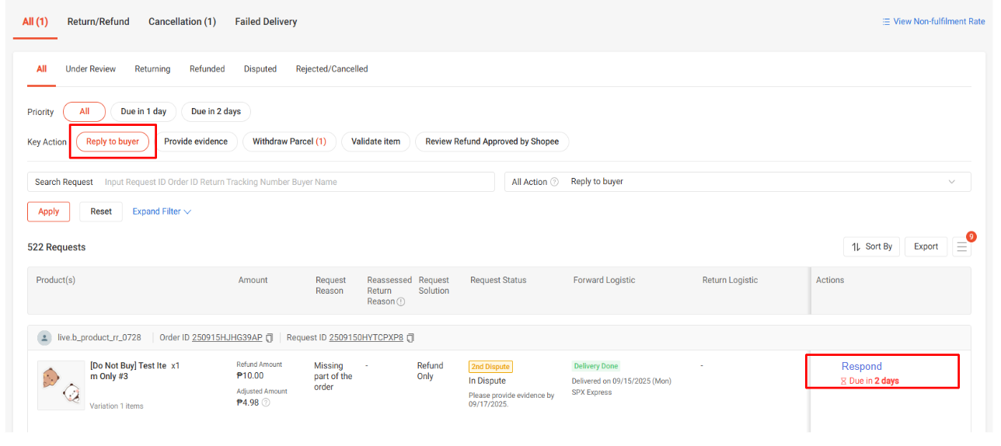Click the refund amount ₱10.00
The height and width of the screenshot is (446, 1001).
(x=252, y=375)
